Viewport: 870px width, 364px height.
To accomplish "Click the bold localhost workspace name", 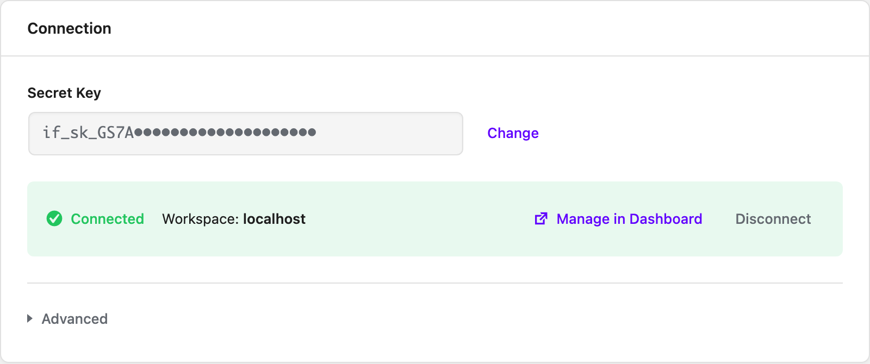I will point(274,219).
